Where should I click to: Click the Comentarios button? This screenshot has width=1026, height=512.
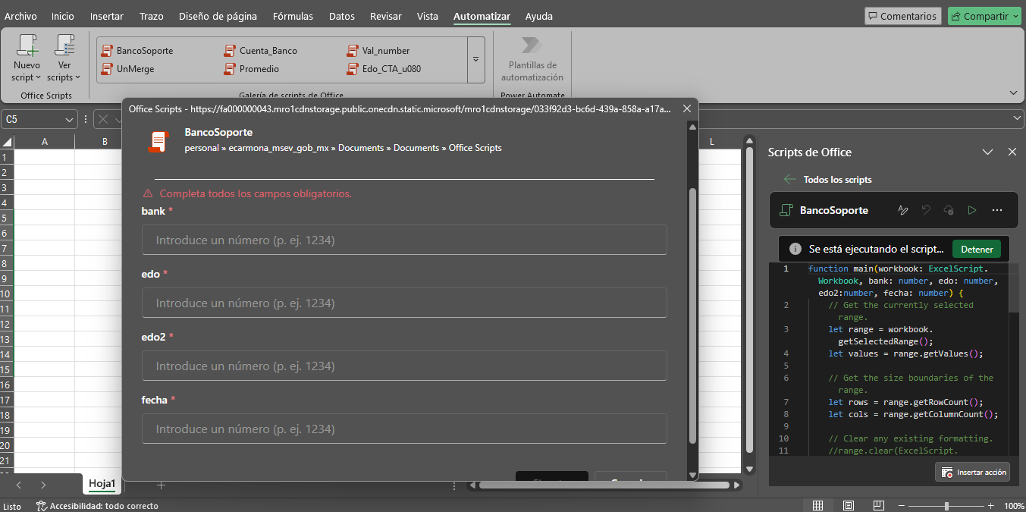tap(902, 16)
